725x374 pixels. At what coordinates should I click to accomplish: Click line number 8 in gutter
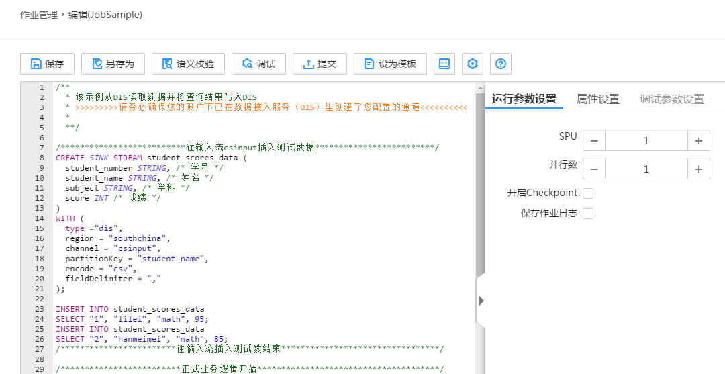click(x=42, y=158)
